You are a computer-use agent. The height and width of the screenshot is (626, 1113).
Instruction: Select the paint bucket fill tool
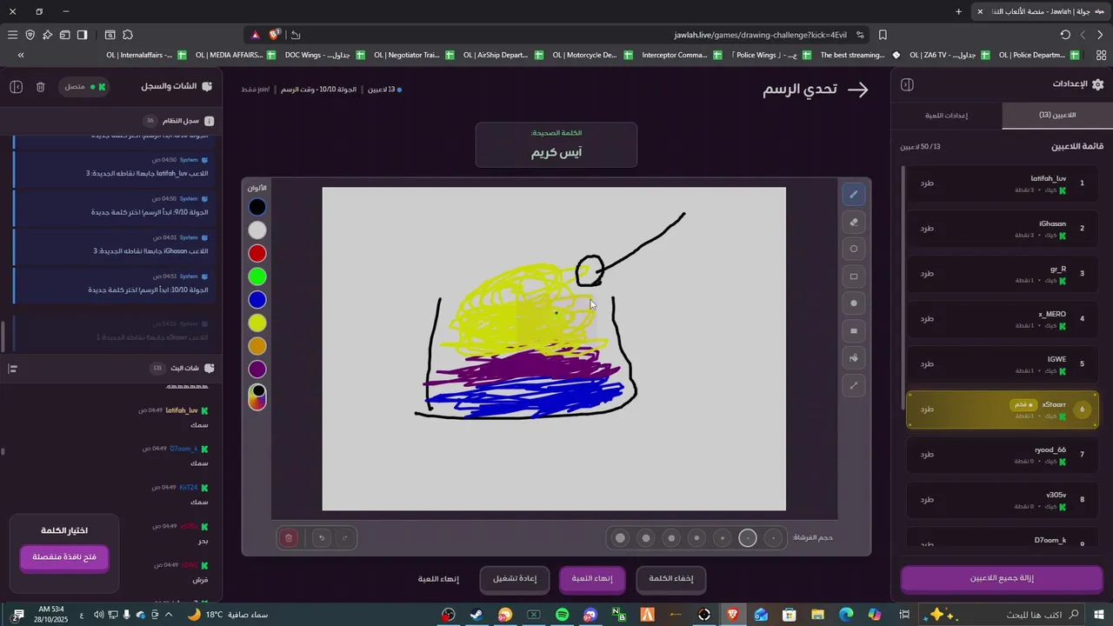tap(854, 357)
